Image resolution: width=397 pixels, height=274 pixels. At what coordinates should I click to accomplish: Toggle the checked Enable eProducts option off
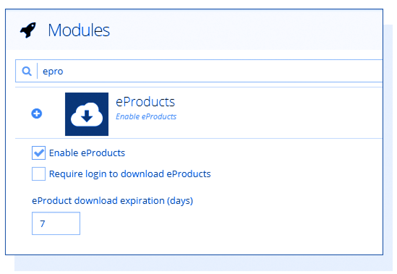[x=38, y=153]
